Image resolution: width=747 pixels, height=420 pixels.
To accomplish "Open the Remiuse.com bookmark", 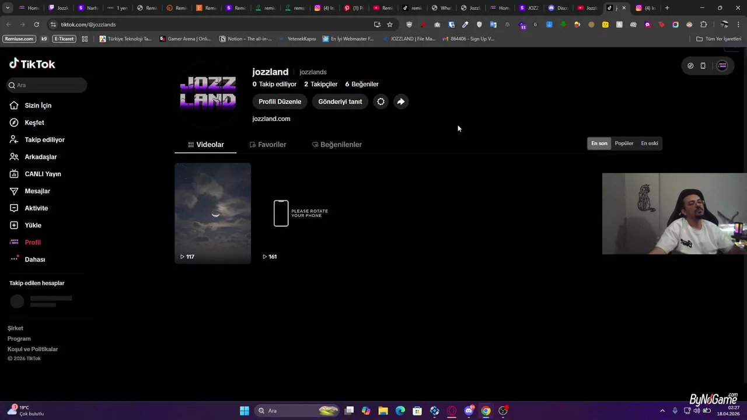I will point(19,39).
